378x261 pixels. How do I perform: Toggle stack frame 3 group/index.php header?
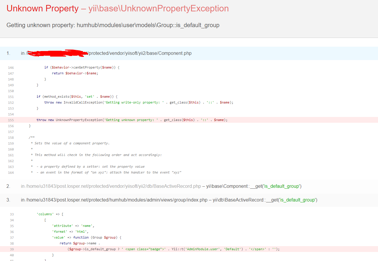(x=189, y=200)
